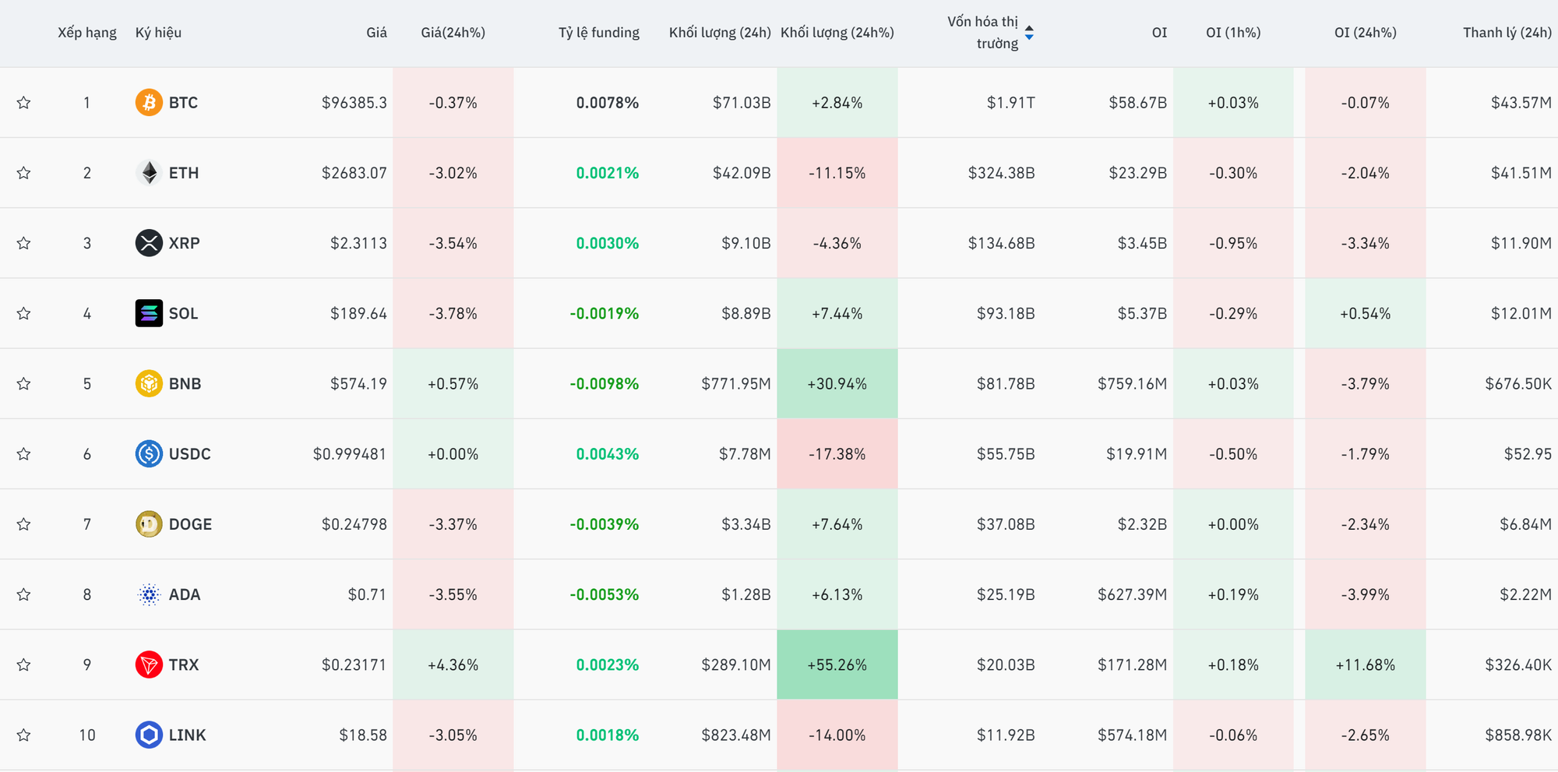Click the BNB coin logo
1558x772 pixels.
pyautogui.click(x=149, y=383)
